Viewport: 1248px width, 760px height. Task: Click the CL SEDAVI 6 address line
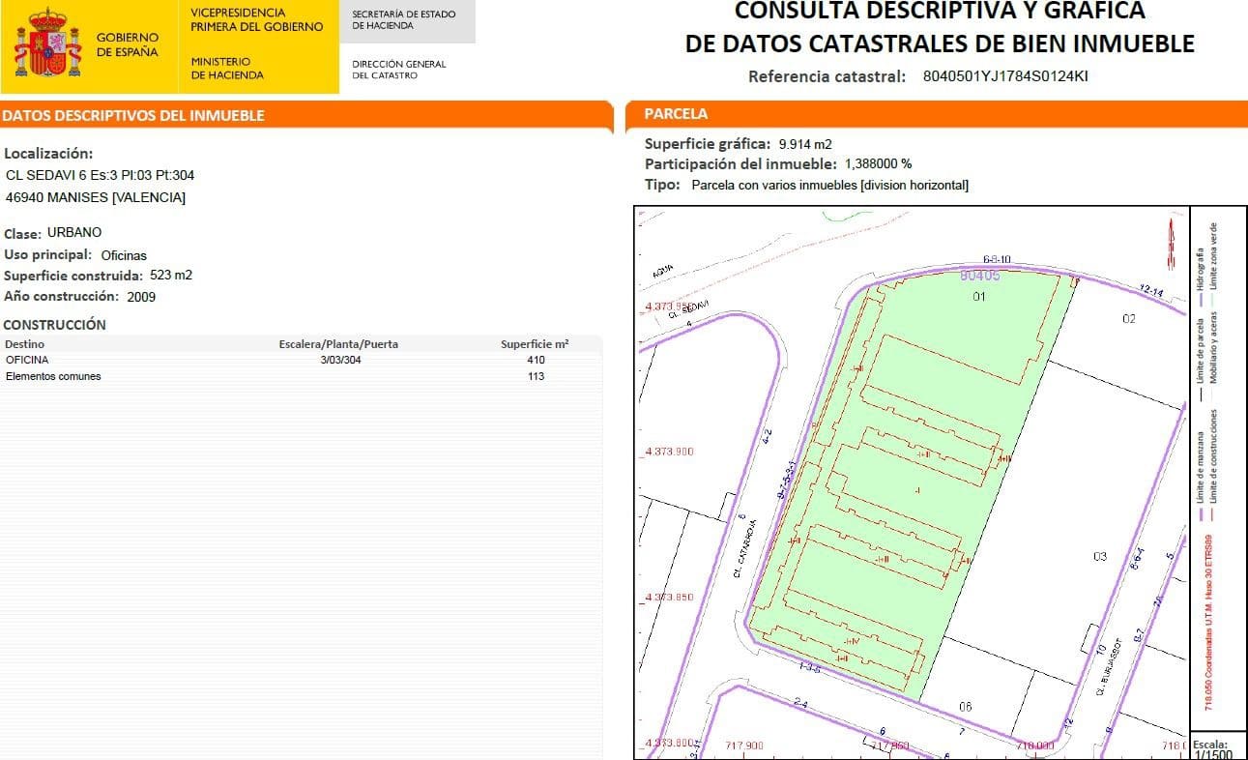tap(101, 175)
